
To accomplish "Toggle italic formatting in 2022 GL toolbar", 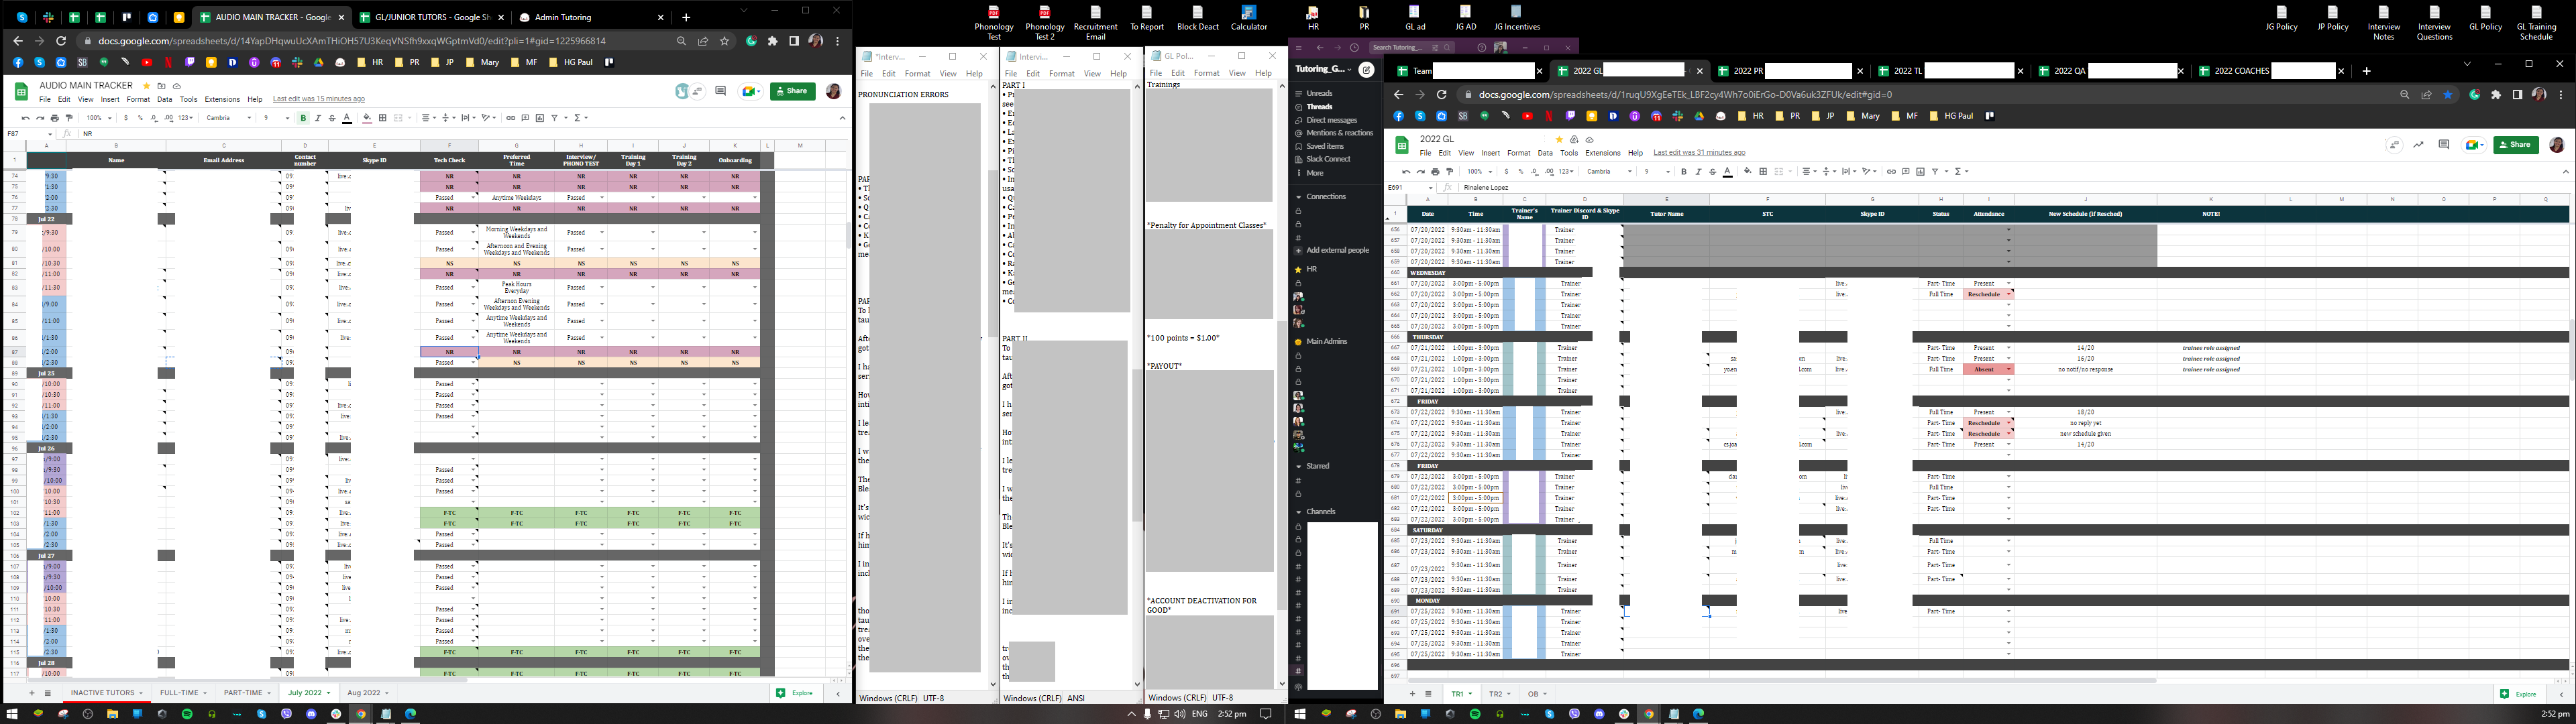I will [1698, 172].
